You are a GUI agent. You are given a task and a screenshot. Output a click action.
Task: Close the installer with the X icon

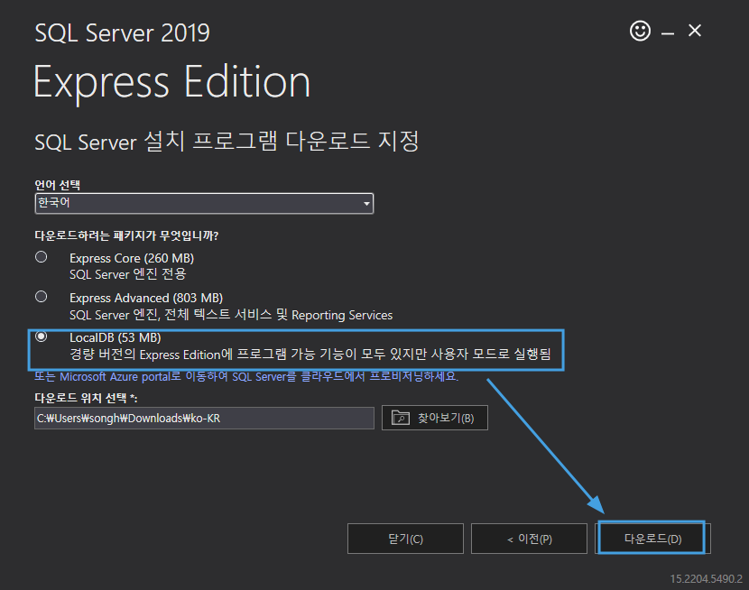coord(695,31)
